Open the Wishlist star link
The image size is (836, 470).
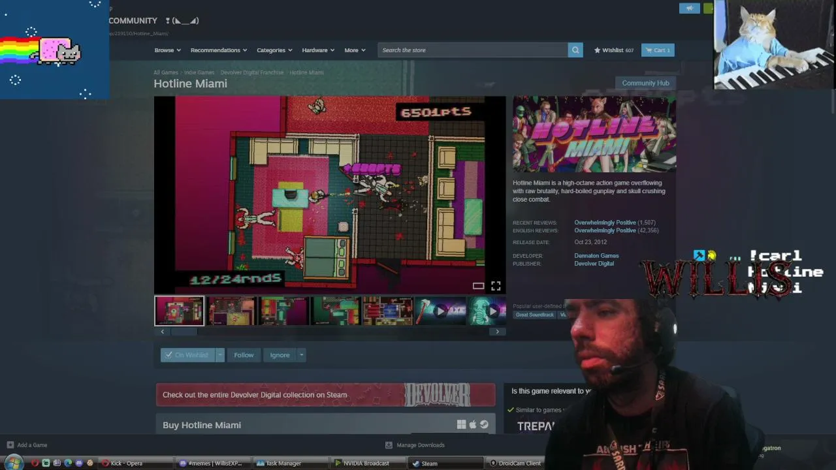[x=613, y=50]
